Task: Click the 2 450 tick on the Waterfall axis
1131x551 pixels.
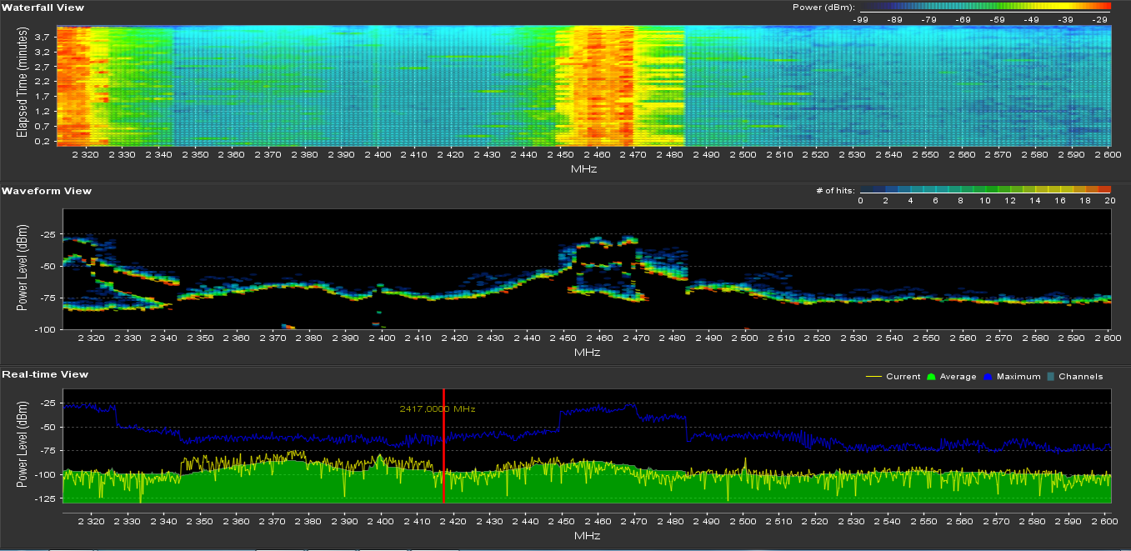Action: [559, 155]
